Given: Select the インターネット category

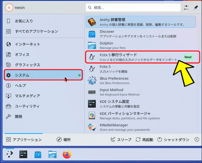Looking at the screenshot, I should point(43,44).
